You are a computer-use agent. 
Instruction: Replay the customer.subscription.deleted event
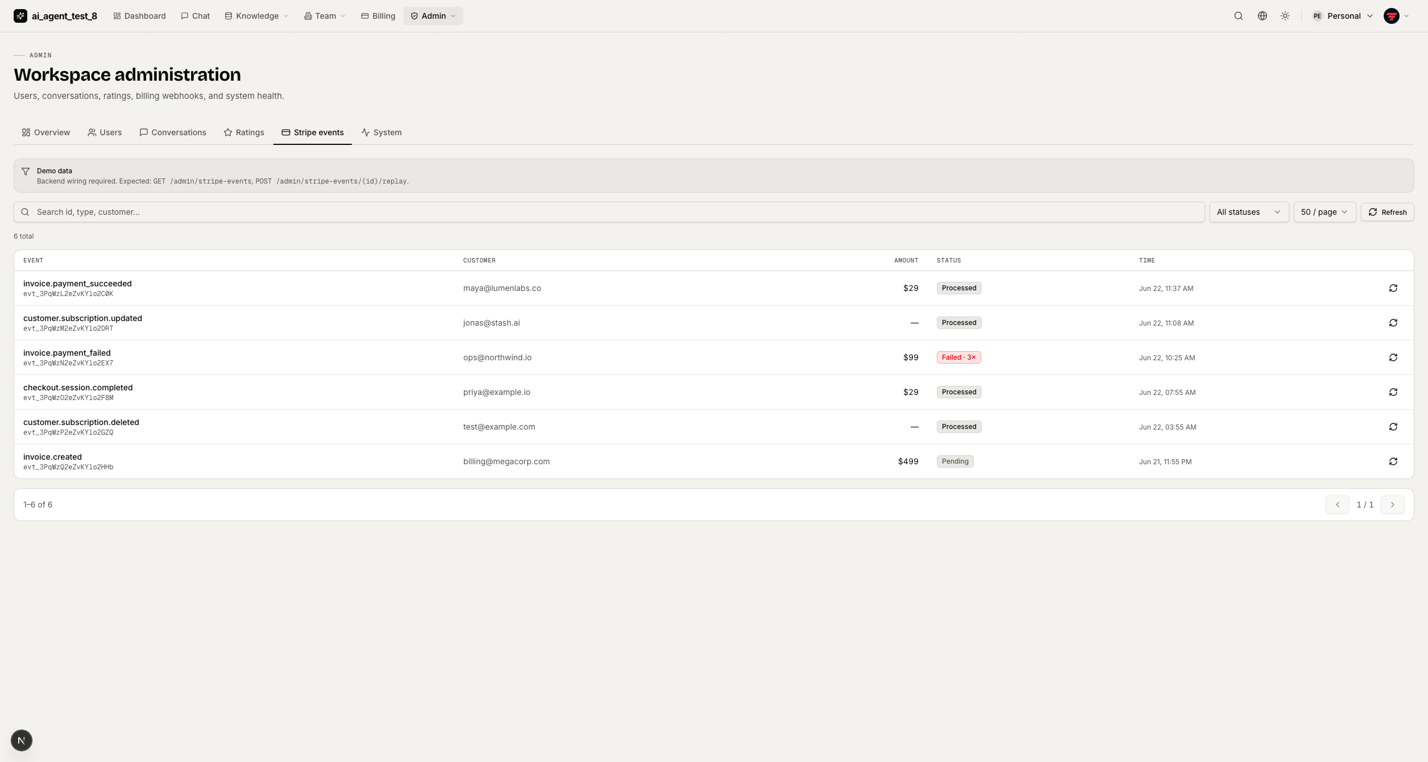point(1393,427)
